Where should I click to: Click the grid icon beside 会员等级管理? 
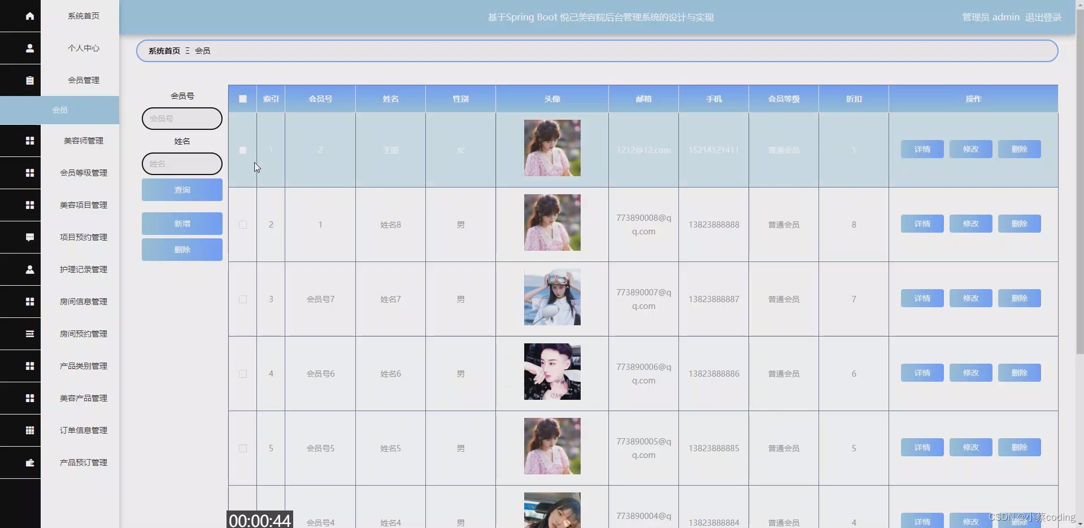29,173
